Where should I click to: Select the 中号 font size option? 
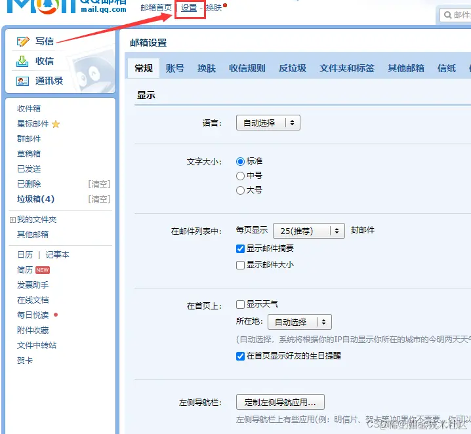tap(240, 176)
